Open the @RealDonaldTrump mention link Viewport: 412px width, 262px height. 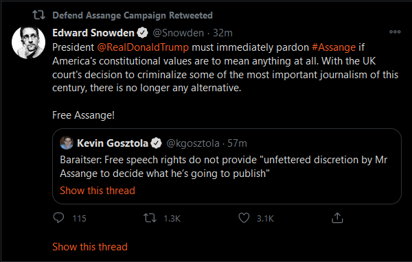click(x=143, y=47)
